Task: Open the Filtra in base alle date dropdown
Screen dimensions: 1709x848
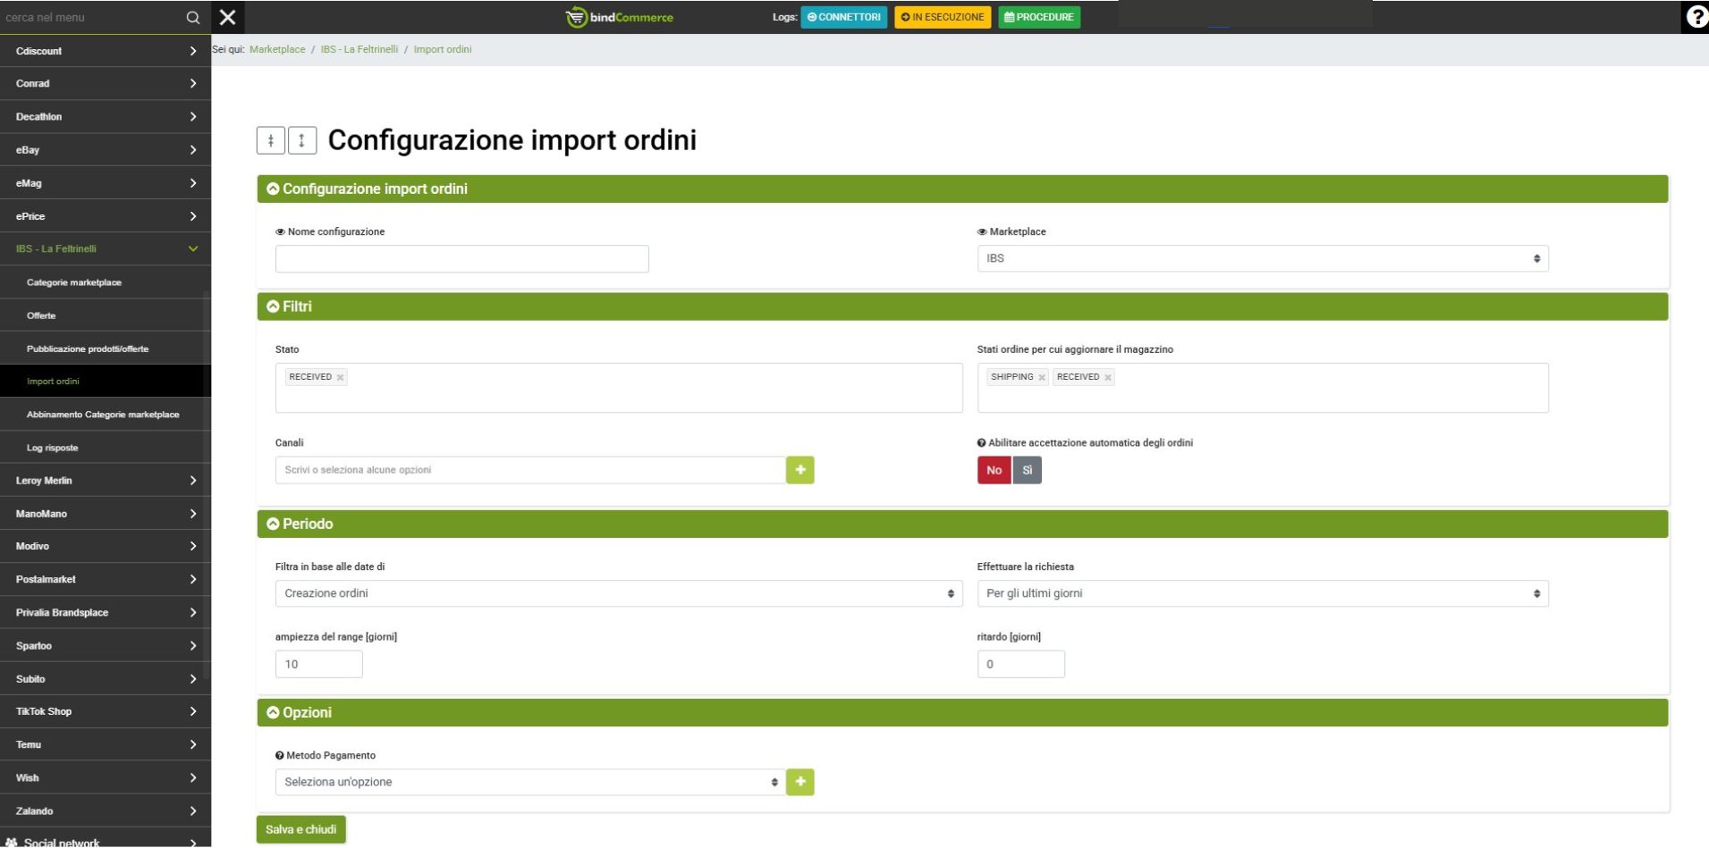Action: tap(618, 593)
